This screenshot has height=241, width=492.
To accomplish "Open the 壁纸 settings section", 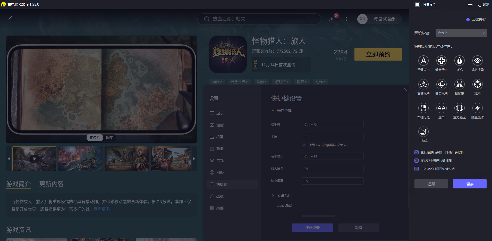I will (x=219, y=196).
